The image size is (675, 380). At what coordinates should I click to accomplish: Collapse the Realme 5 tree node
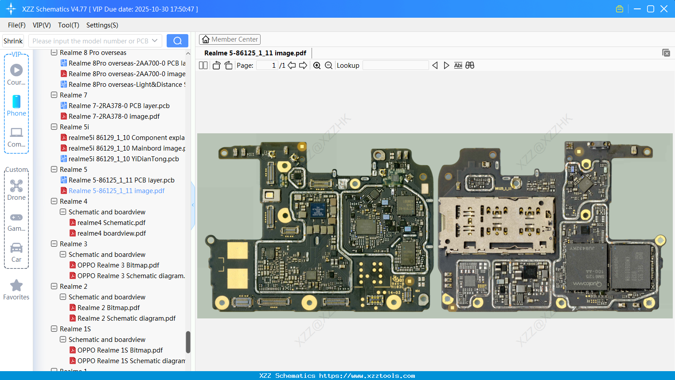pyautogui.click(x=54, y=170)
